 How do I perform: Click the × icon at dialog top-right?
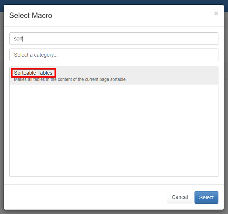tap(216, 14)
